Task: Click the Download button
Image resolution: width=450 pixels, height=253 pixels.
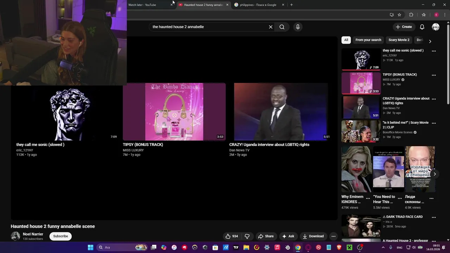Action: click(x=313, y=236)
